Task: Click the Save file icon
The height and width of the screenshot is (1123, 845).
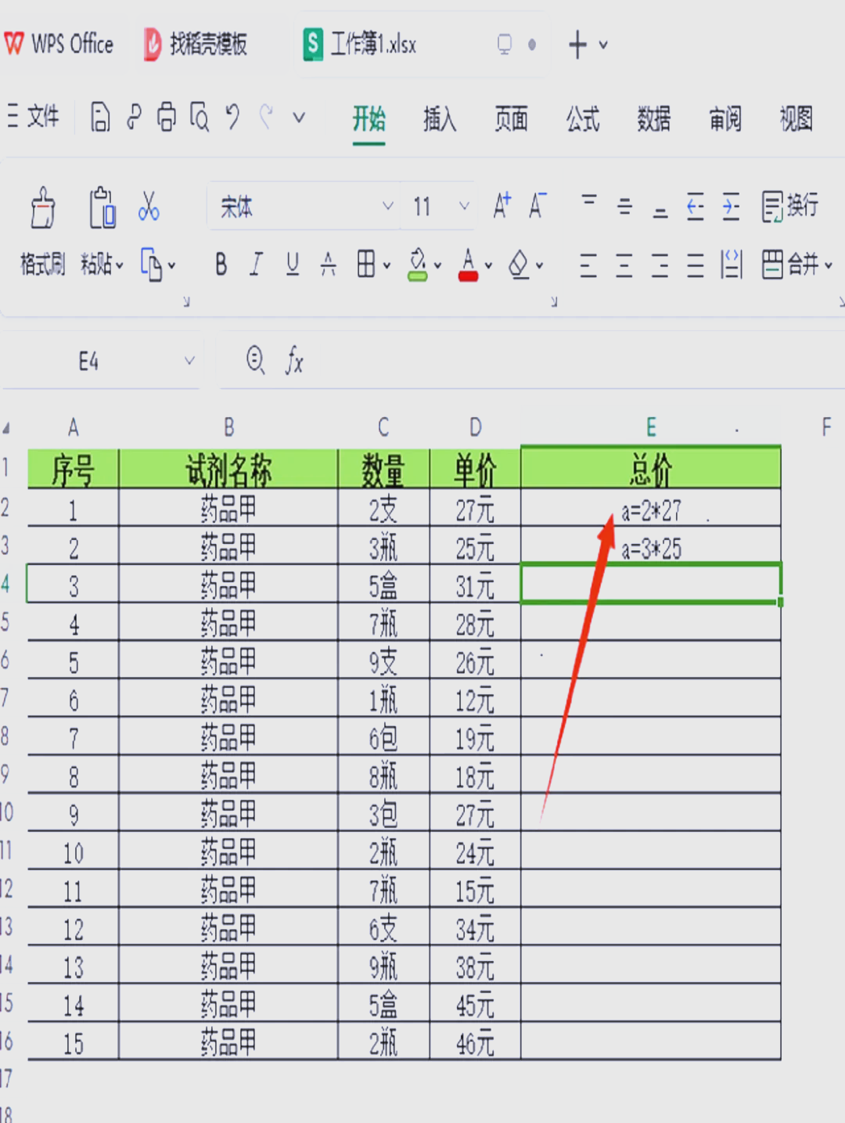Action: [99, 117]
